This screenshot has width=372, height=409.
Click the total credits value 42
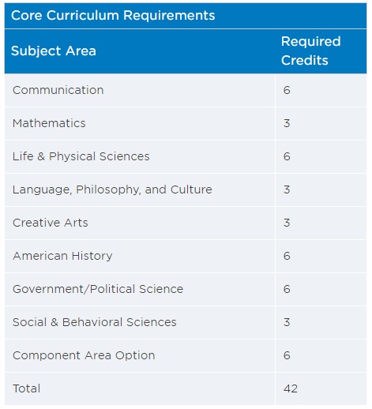coord(291,388)
